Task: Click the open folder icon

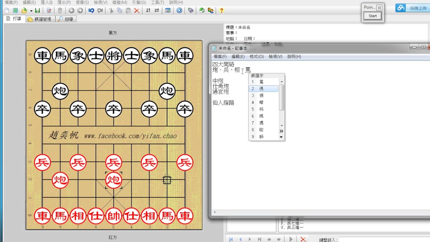Action: [24, 10]
